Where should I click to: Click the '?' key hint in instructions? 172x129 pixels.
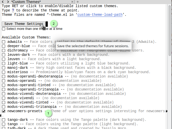tap(13, 10)
